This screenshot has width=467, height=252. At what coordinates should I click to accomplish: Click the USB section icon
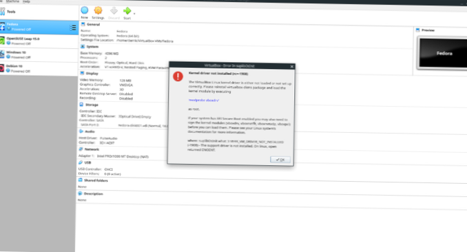pyautogui.click(x=81, y=162)
